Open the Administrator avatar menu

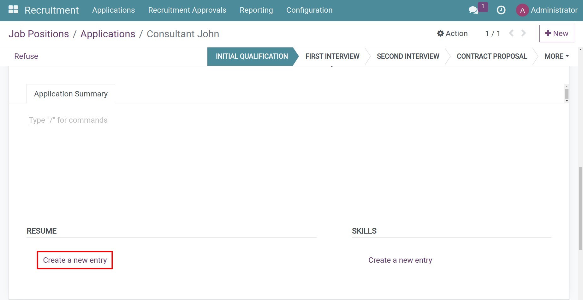[x=522, y=10]
